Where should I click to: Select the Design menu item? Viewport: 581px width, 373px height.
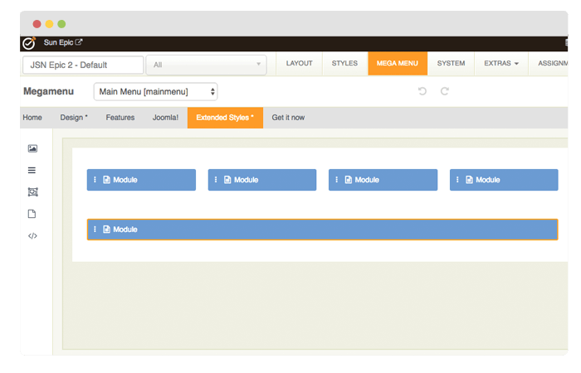tap(74, 118)
